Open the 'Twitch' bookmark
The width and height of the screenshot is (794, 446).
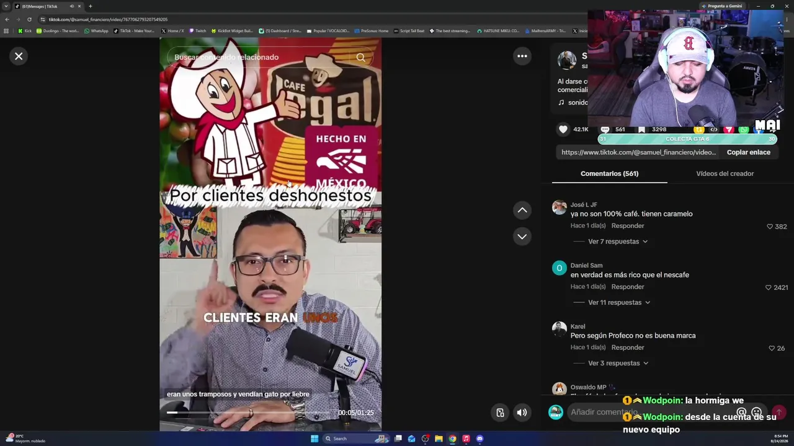(197, 31)
